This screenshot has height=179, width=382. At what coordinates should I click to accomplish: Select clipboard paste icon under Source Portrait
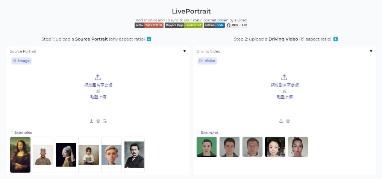105,121
